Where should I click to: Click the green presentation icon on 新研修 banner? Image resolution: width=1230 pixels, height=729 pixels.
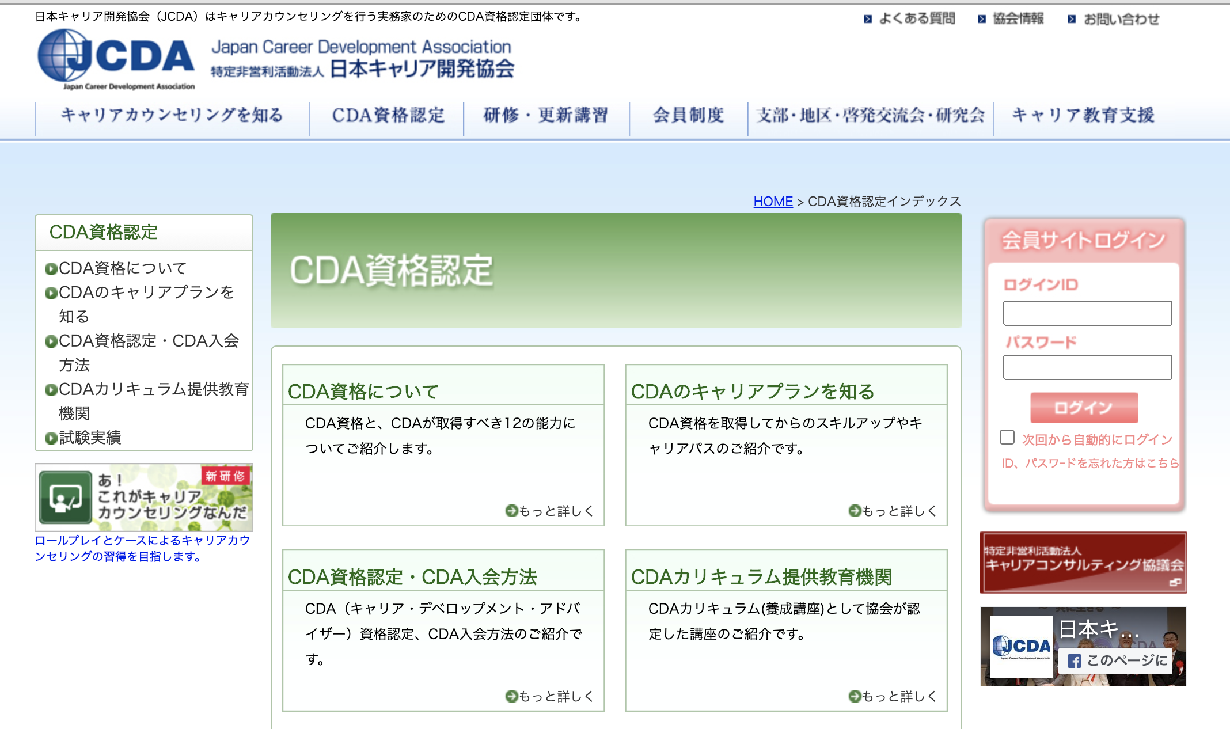pyautogui.click(x=65, y=498)
